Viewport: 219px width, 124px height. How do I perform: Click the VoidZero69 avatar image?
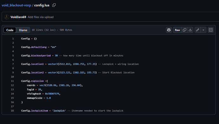click(7, 17)
